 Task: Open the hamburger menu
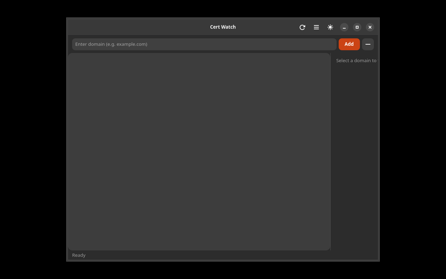coord(316,27)
